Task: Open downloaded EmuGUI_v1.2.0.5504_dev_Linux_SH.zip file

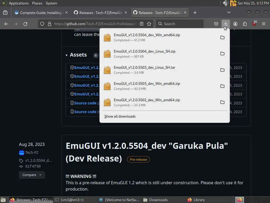Action: (158, 54)
